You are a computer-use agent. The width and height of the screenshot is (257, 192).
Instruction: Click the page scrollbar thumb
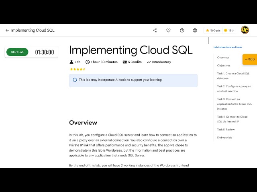coord(208,40)
